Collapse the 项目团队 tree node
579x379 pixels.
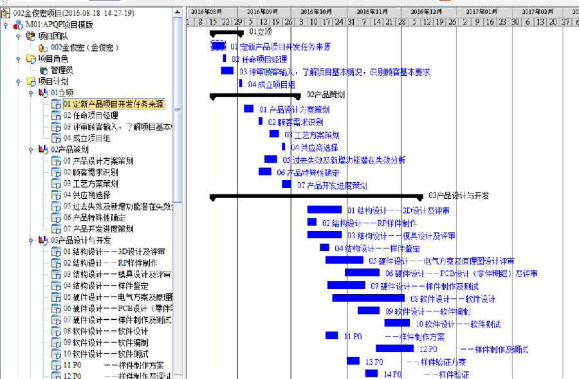(x=18, y=36)
